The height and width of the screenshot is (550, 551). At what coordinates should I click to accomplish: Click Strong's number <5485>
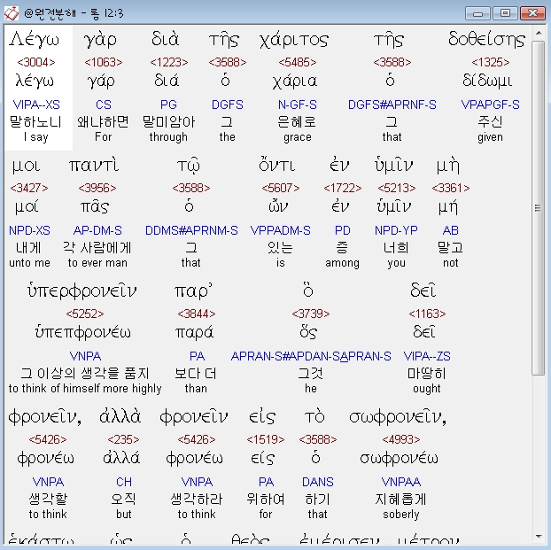click(298, 62)
